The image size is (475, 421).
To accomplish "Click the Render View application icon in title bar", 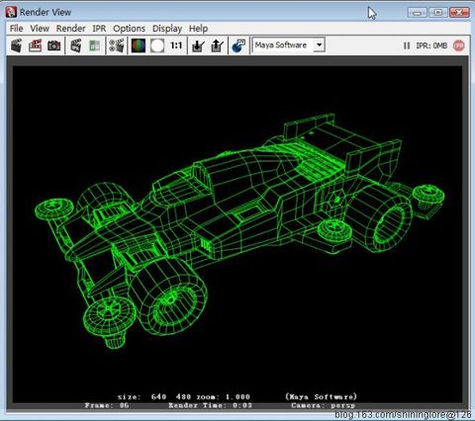I will (x=11, y=12).
